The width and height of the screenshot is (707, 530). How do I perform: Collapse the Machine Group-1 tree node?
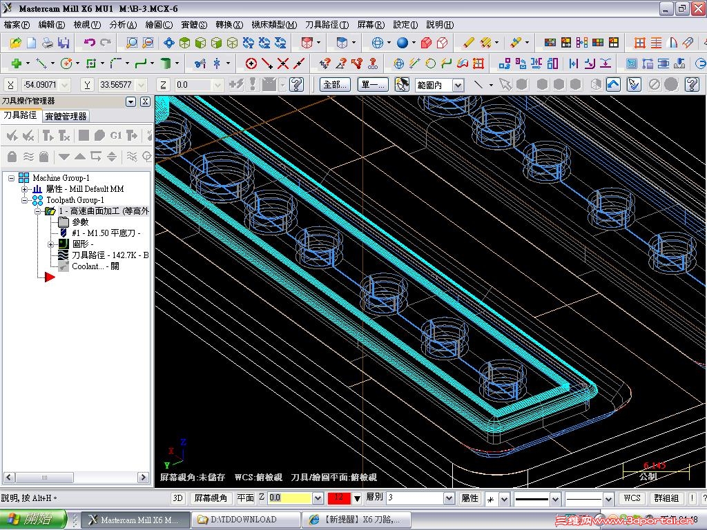12,178
